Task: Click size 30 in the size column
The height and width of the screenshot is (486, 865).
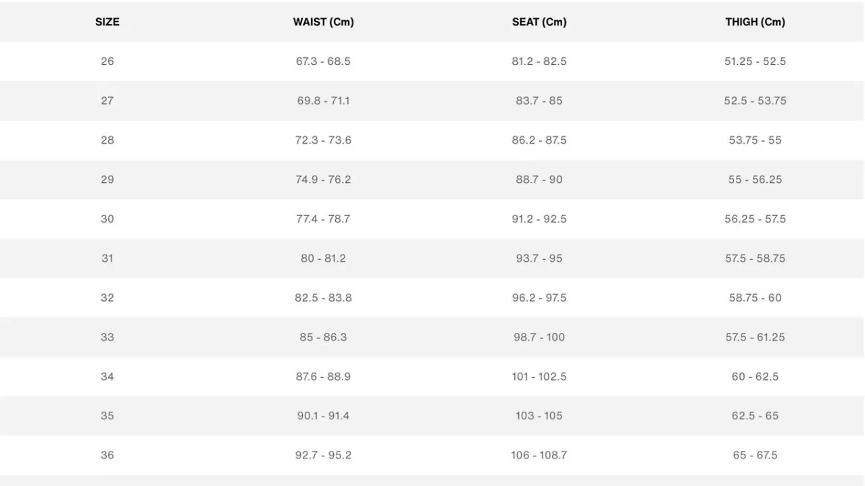Action: 107,219
